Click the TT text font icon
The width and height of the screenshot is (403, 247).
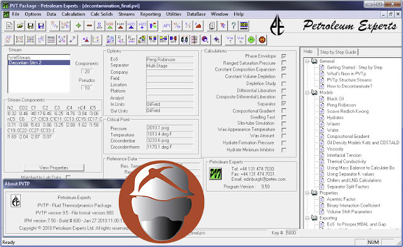(x=223, y=26)
